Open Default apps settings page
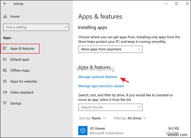Viewport: 191px width, 138px height. (20, 59)
